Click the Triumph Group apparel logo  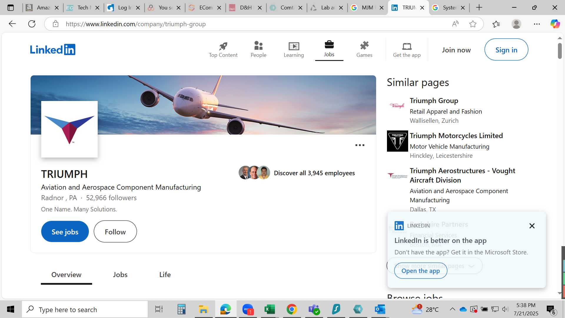pos(397,106)
